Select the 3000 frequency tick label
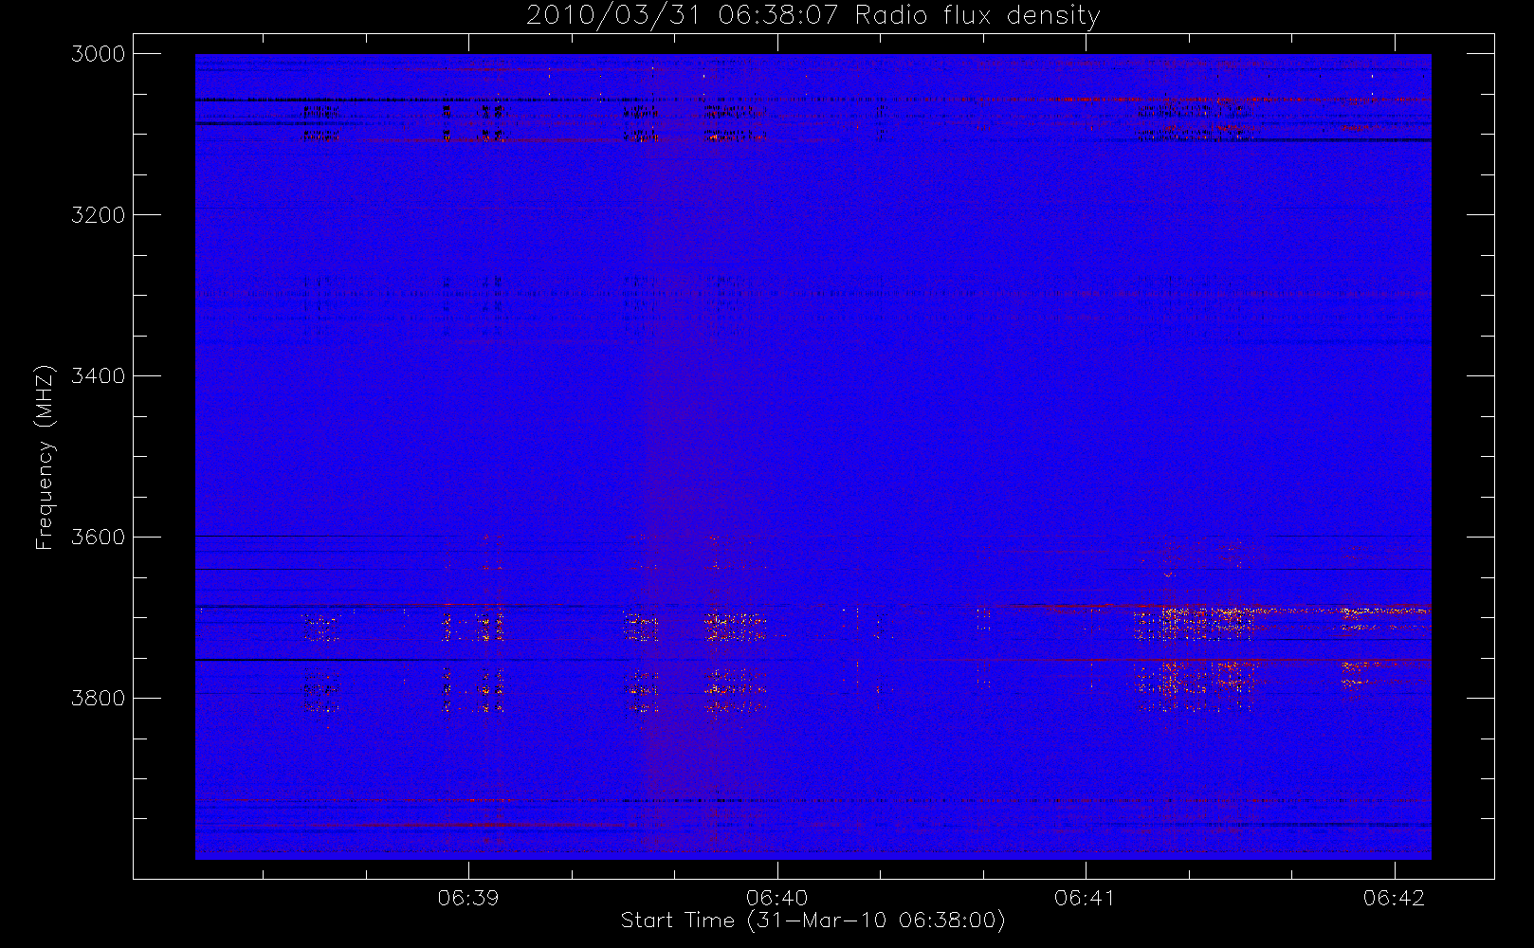The width and height of the screenshot is (1534, 948). [x=99, y=54]
